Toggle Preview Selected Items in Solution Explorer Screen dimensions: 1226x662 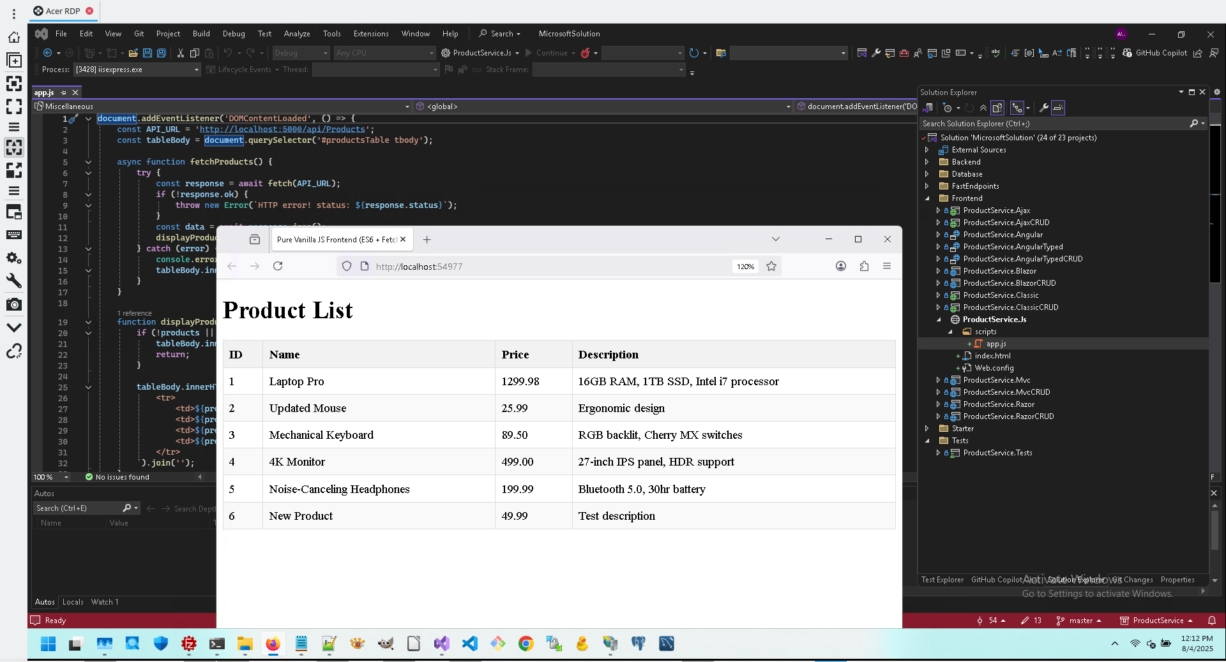point(1058,108)
